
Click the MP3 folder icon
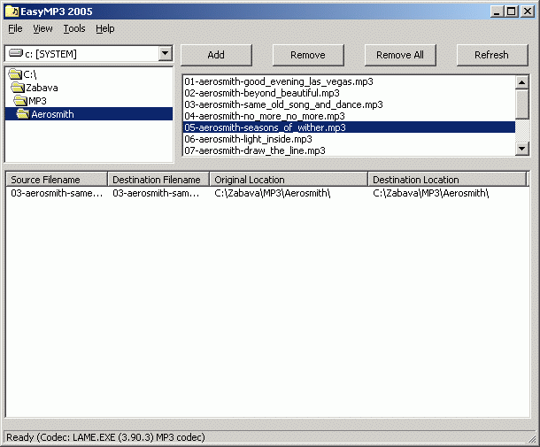[x=20, y=101]
